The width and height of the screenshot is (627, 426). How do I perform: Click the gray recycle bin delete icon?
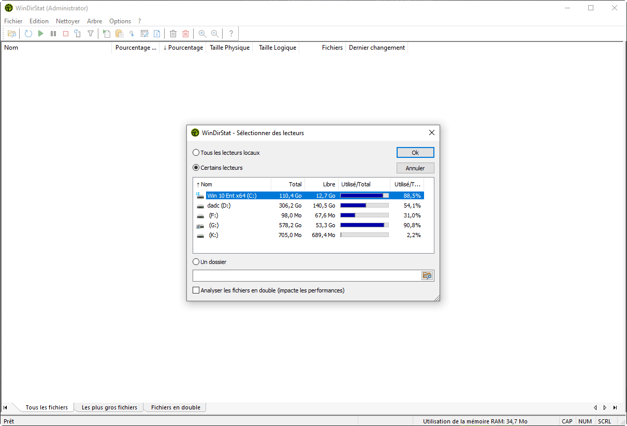(x=173, y=34)
